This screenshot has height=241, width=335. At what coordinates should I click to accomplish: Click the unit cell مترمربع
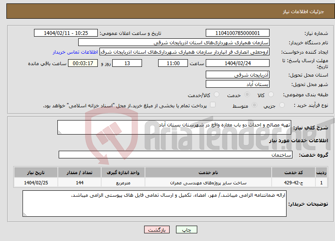click(x=123, y=183)
